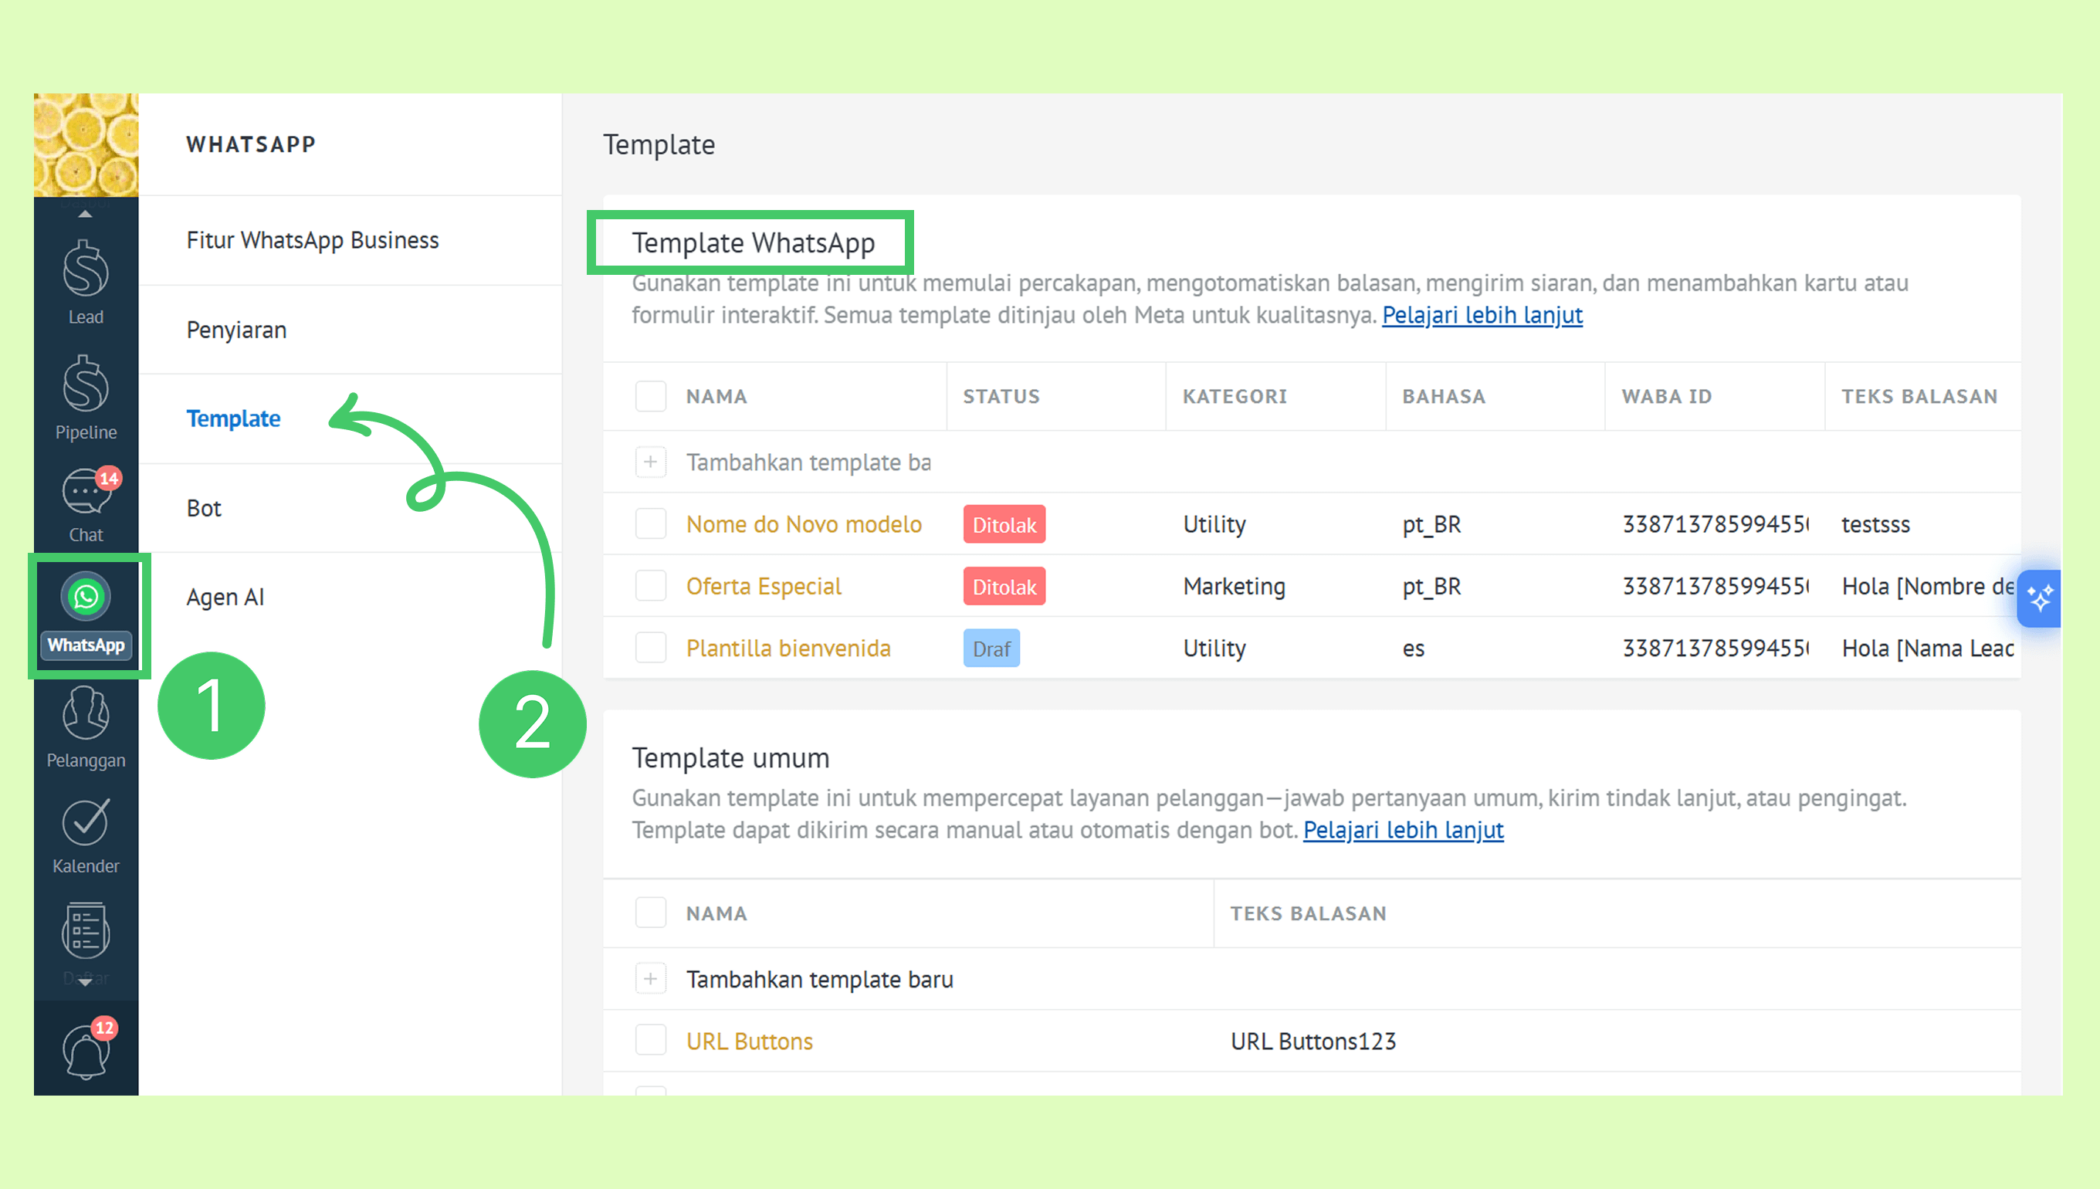Viewport: 2100px width, 1189px height.
Task: Click the BAHASA column header
Action: tap(1444, 396)
